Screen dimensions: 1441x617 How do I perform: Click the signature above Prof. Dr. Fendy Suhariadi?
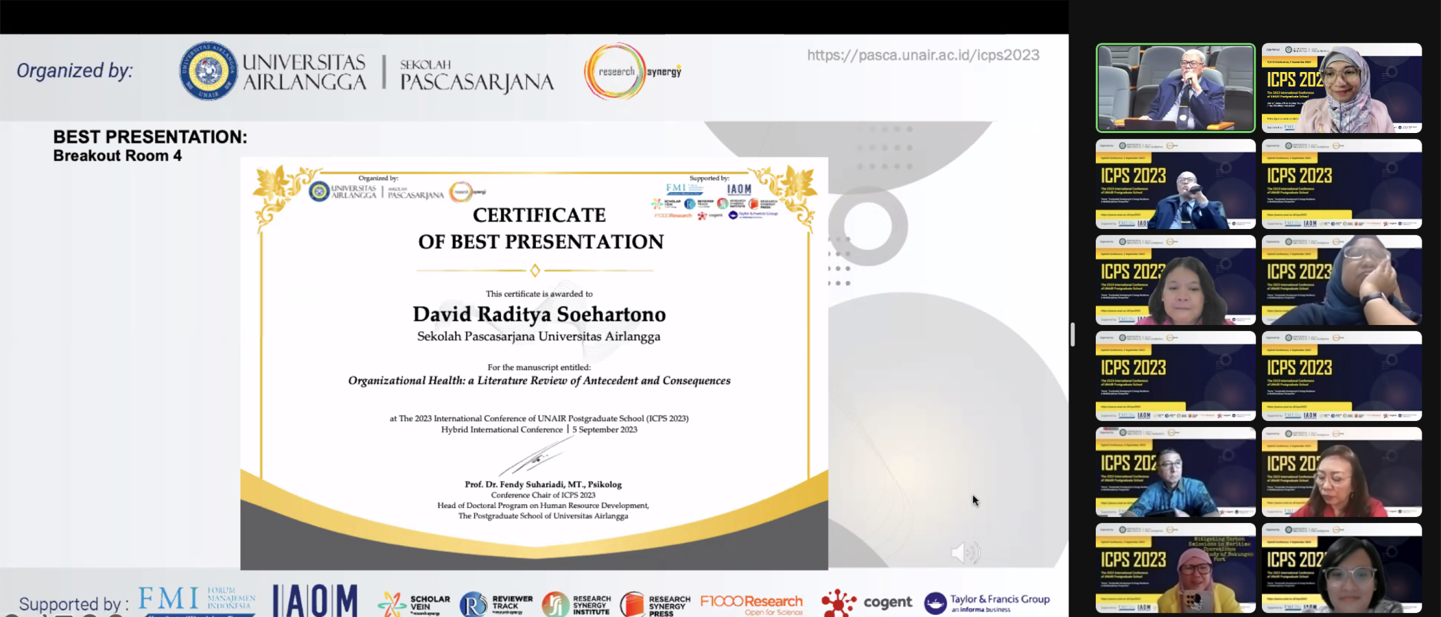point(536,458)
